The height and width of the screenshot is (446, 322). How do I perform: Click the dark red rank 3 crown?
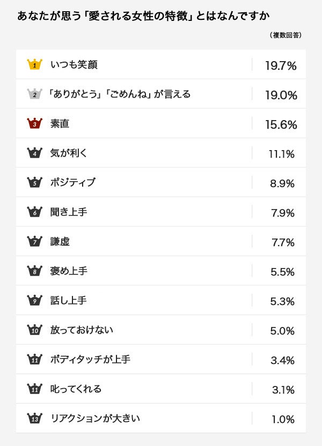pyautogui.click(x=34, y=123)
